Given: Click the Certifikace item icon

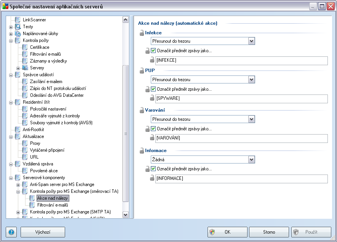Looking at the screenshot, I should coord(25,47).
